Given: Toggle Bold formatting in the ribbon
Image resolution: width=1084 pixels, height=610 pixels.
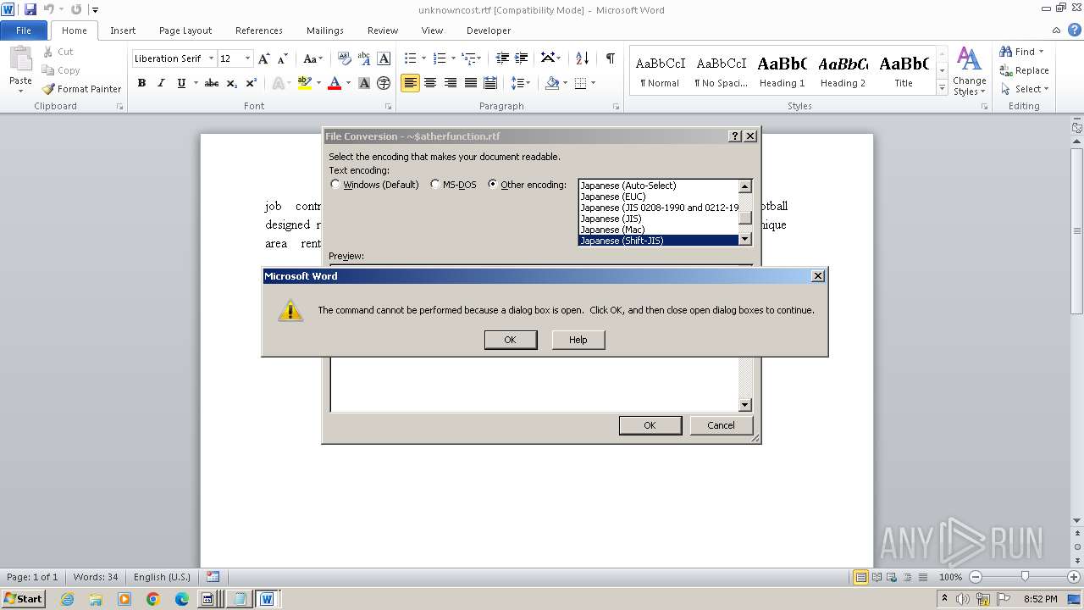Looking at the screenshot, I should 141,83.
